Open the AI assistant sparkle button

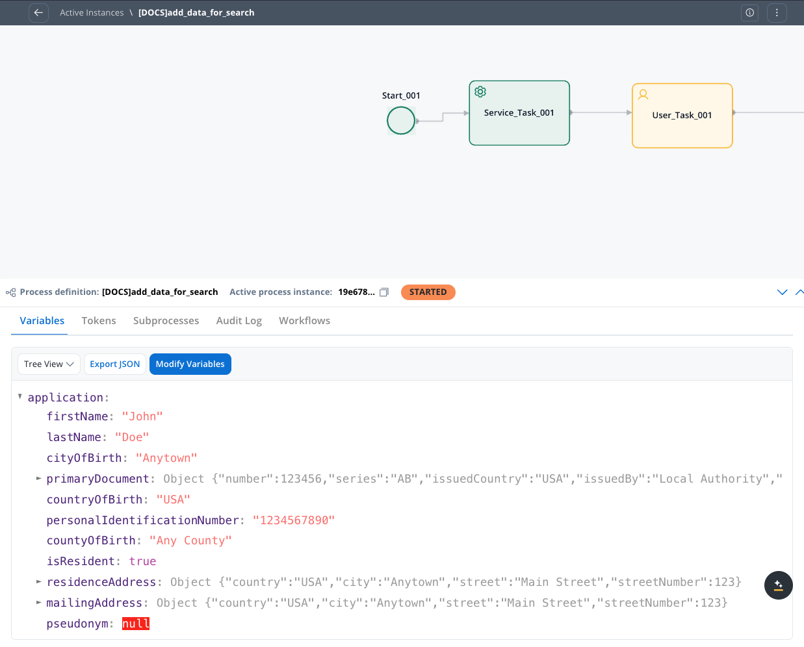click(778, 585)
